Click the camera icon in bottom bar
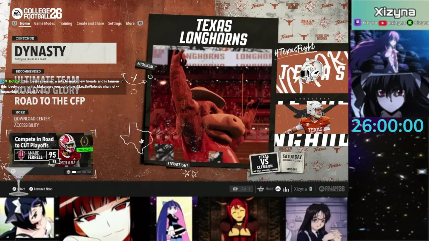 pyautogui.click(x=235, y=189)
